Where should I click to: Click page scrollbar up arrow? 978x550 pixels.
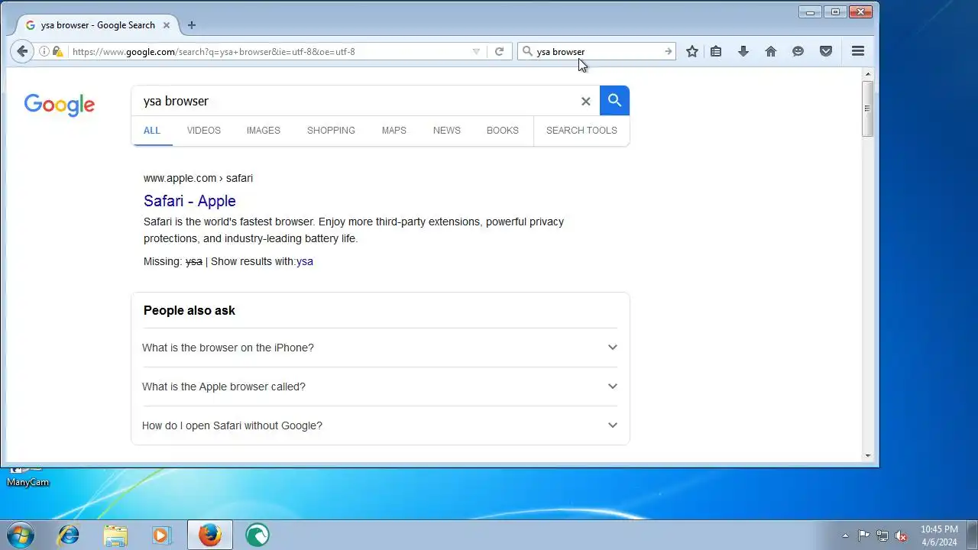[867, 74]
